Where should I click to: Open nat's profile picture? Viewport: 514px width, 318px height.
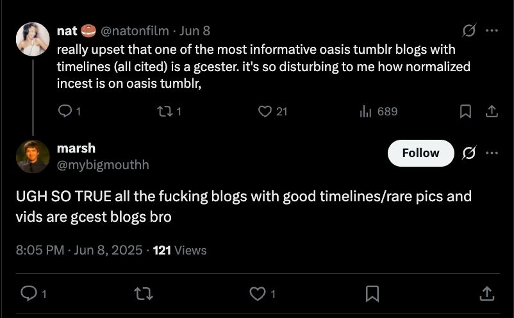pos(33,39)
